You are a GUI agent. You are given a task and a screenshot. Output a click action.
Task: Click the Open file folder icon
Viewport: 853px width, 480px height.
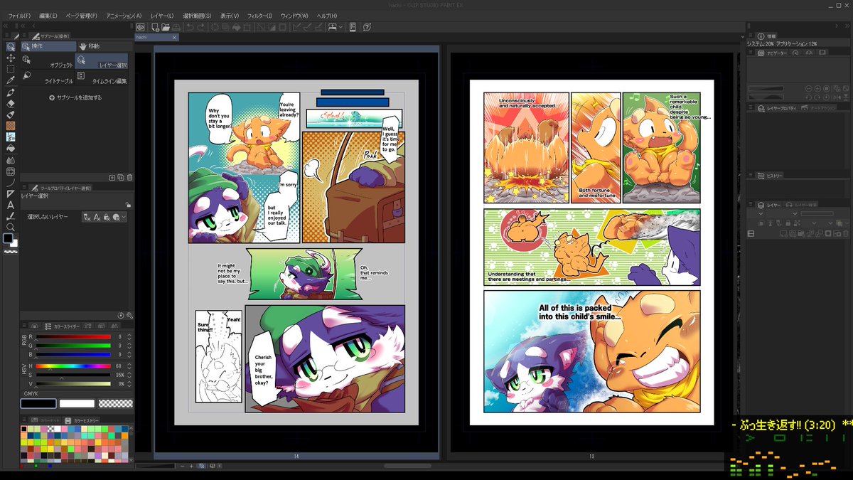click(166, 27)
